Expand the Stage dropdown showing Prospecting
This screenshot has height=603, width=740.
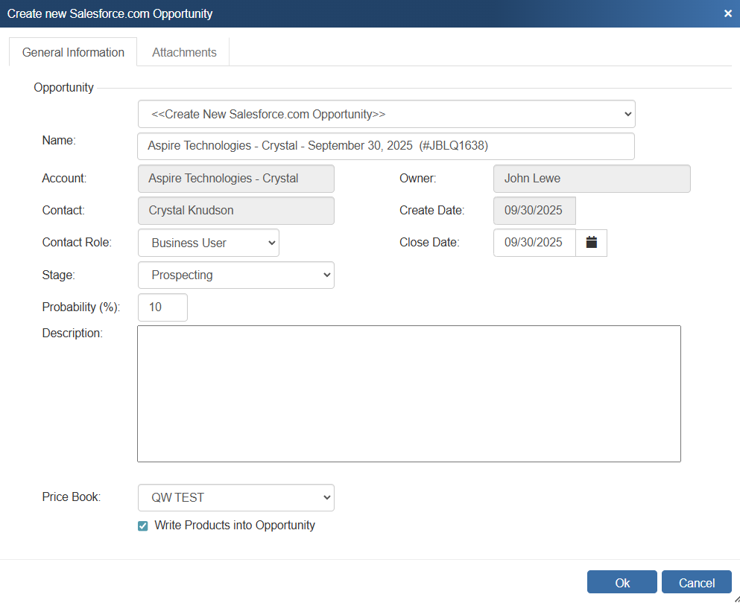coord(235,275)
